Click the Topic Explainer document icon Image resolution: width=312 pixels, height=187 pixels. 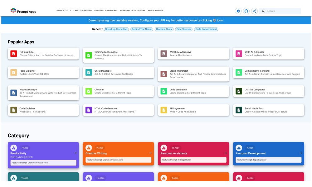tap(13, 72)
